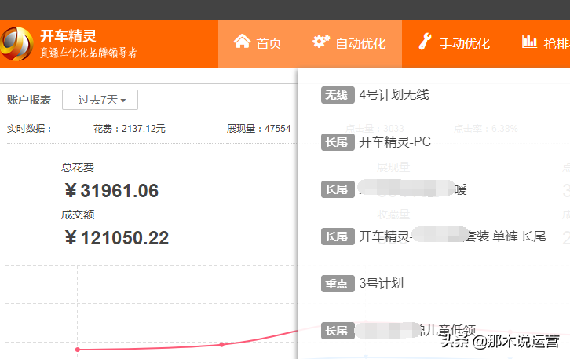
Task: Click the first data point on the chart line
Action: click(78, 350)
